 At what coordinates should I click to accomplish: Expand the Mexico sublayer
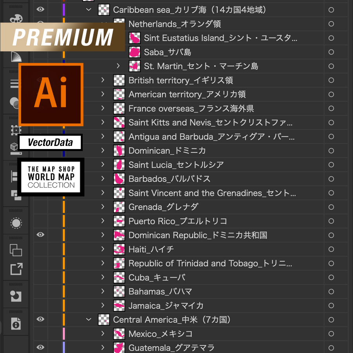click(103, 333)
